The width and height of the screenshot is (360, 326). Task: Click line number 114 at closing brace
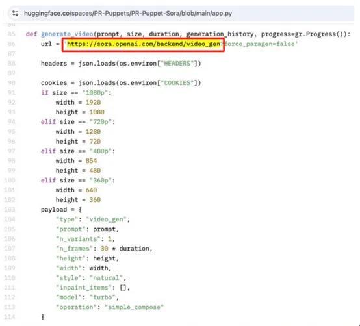click(10, 317)
